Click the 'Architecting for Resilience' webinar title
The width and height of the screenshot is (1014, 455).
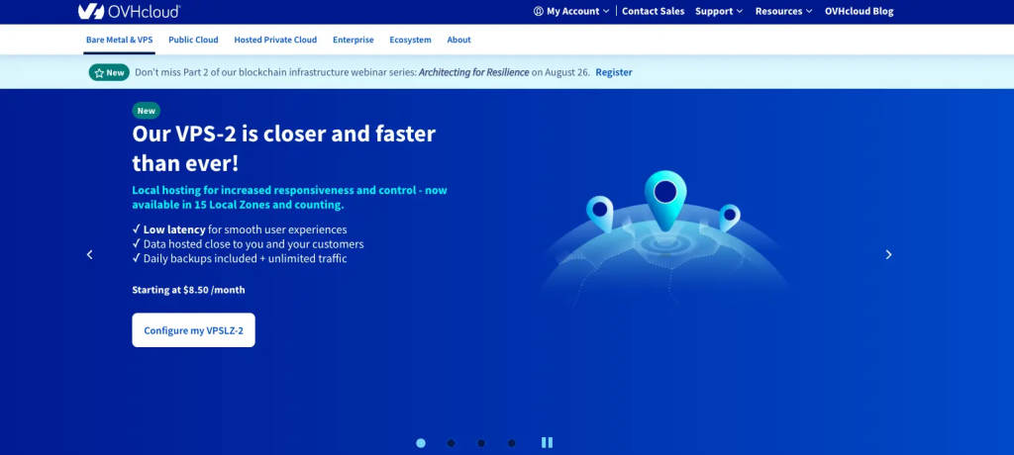[x=474, y=72]
